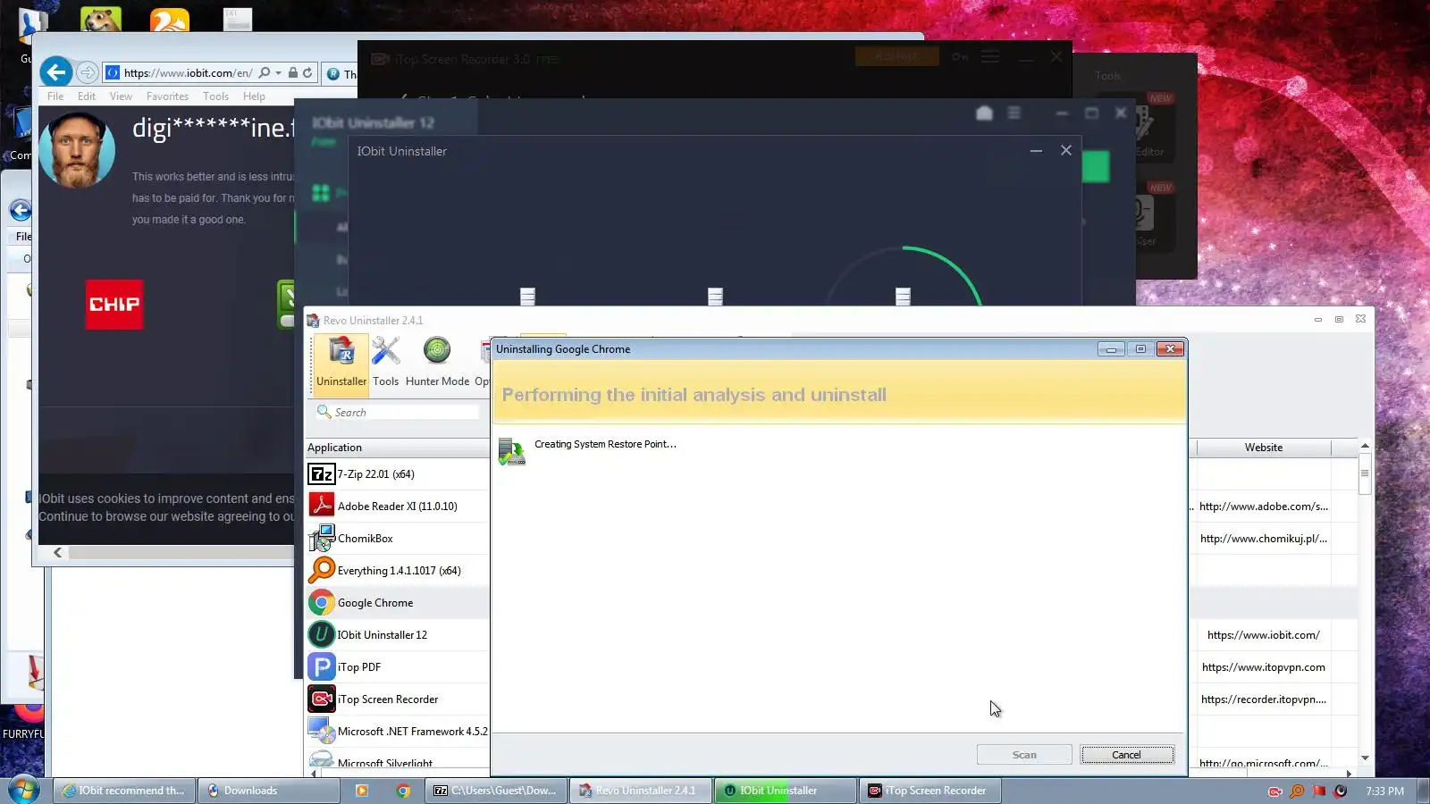The height and width of the screenshot is (804, 1430).
Task: Click the Revo Uninstaller 2.4.1 taskbar button
Action: coord(642,791)
